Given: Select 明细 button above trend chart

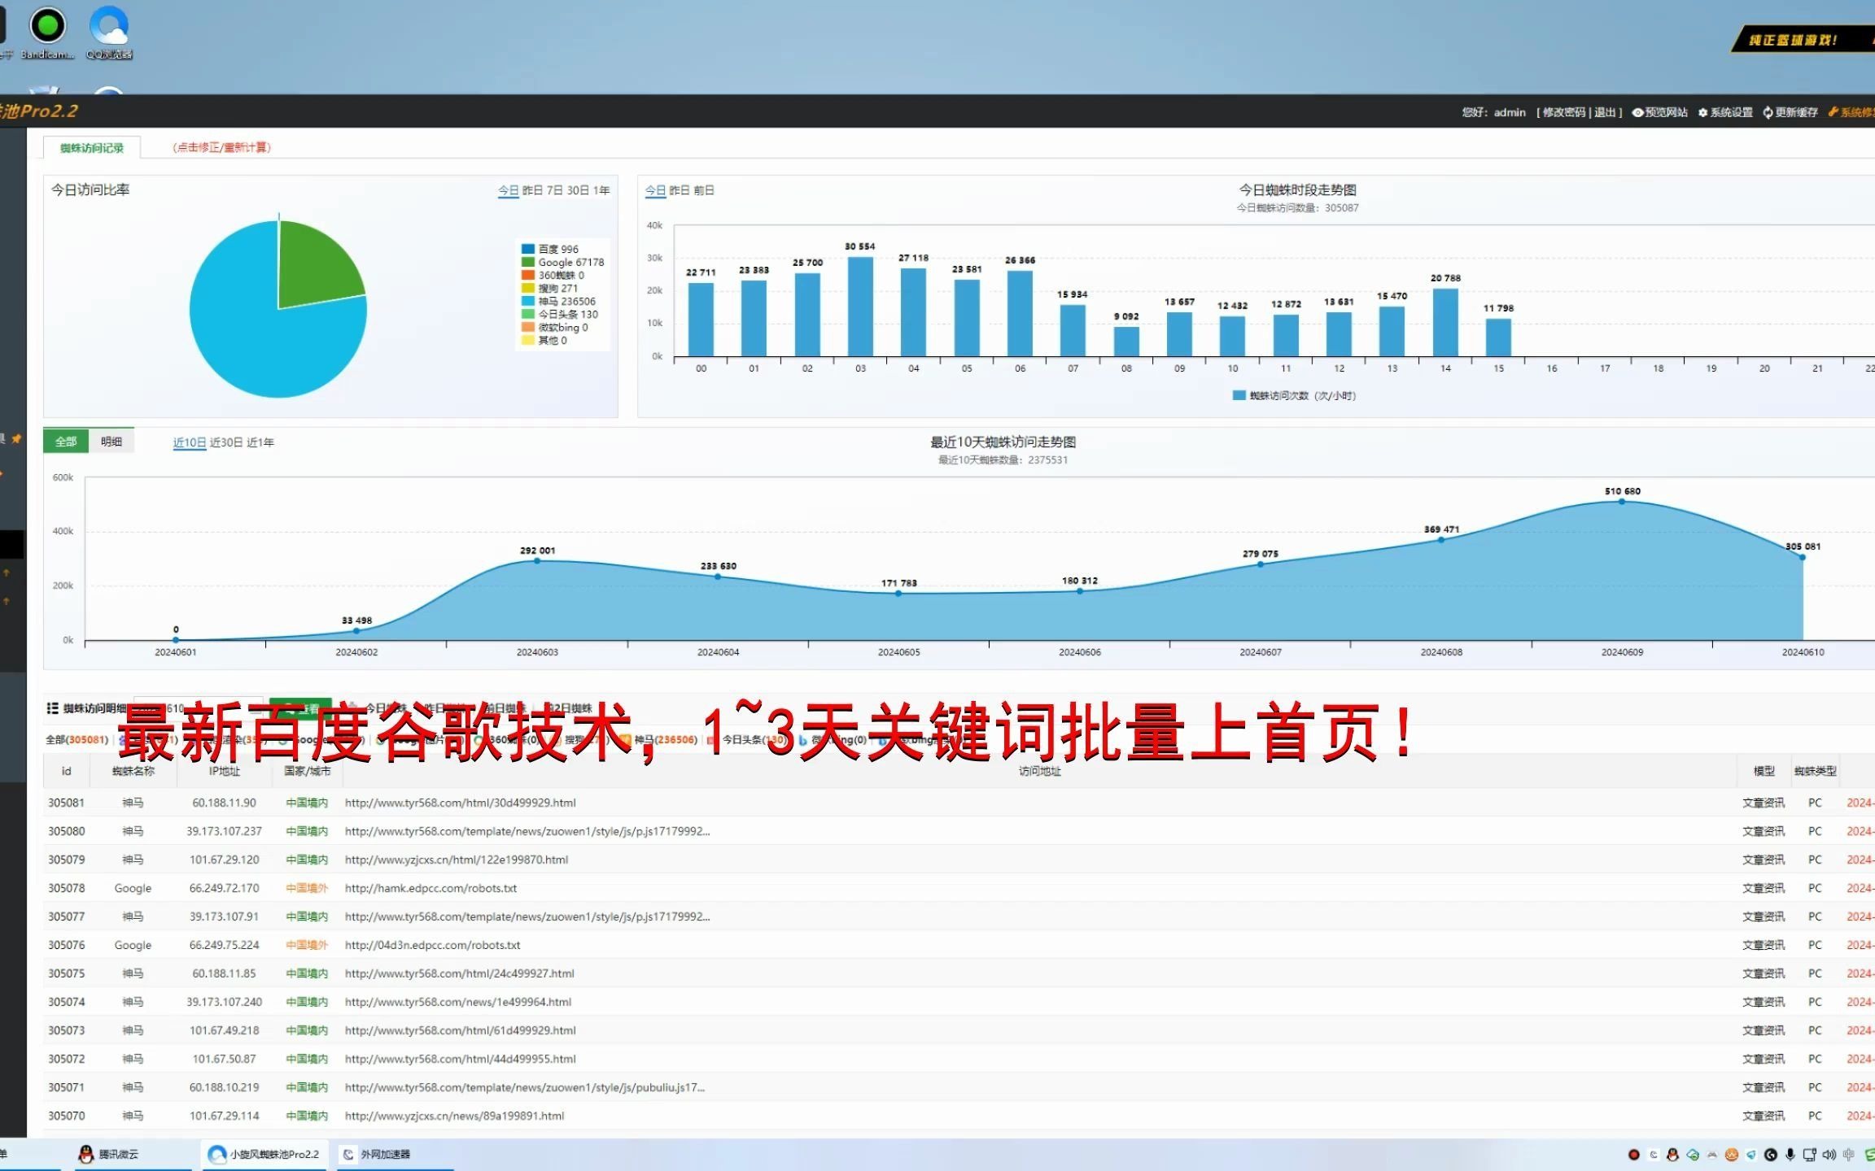Looking at the screenshot, I should coord(111,442).
